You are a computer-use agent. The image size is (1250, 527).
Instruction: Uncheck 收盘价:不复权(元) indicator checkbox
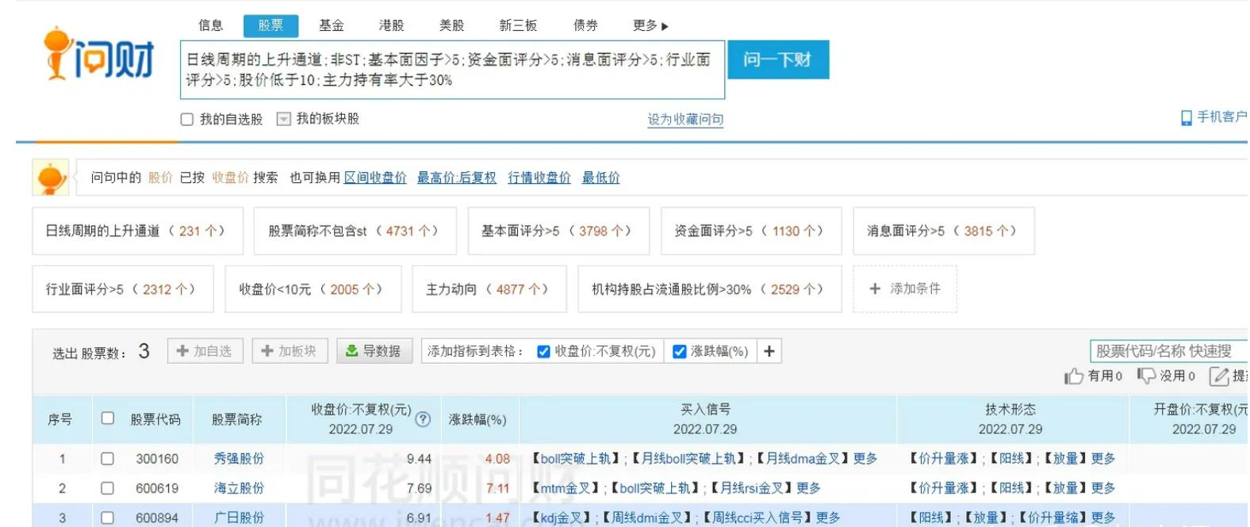[543, 352]
